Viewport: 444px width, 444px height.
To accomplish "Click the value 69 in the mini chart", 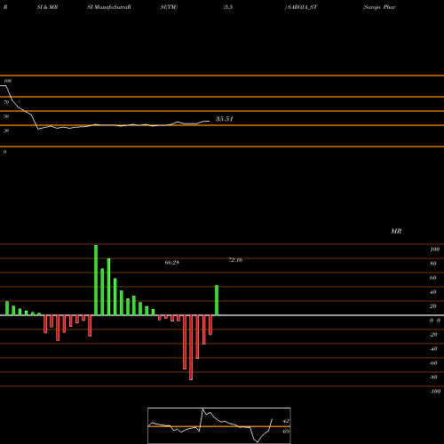I will [x=286, y=432].
